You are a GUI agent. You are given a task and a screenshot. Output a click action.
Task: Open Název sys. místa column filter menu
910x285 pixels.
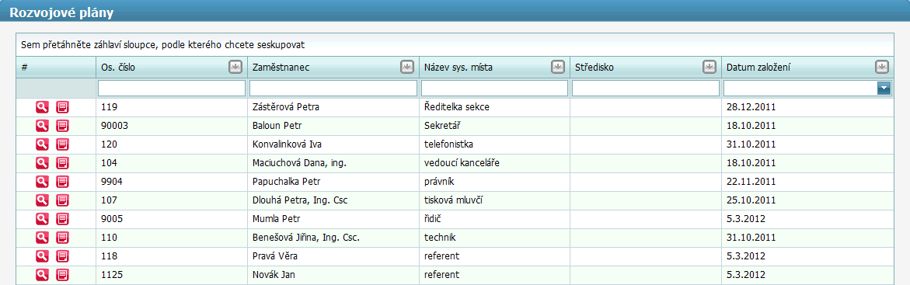coord(558,68)
